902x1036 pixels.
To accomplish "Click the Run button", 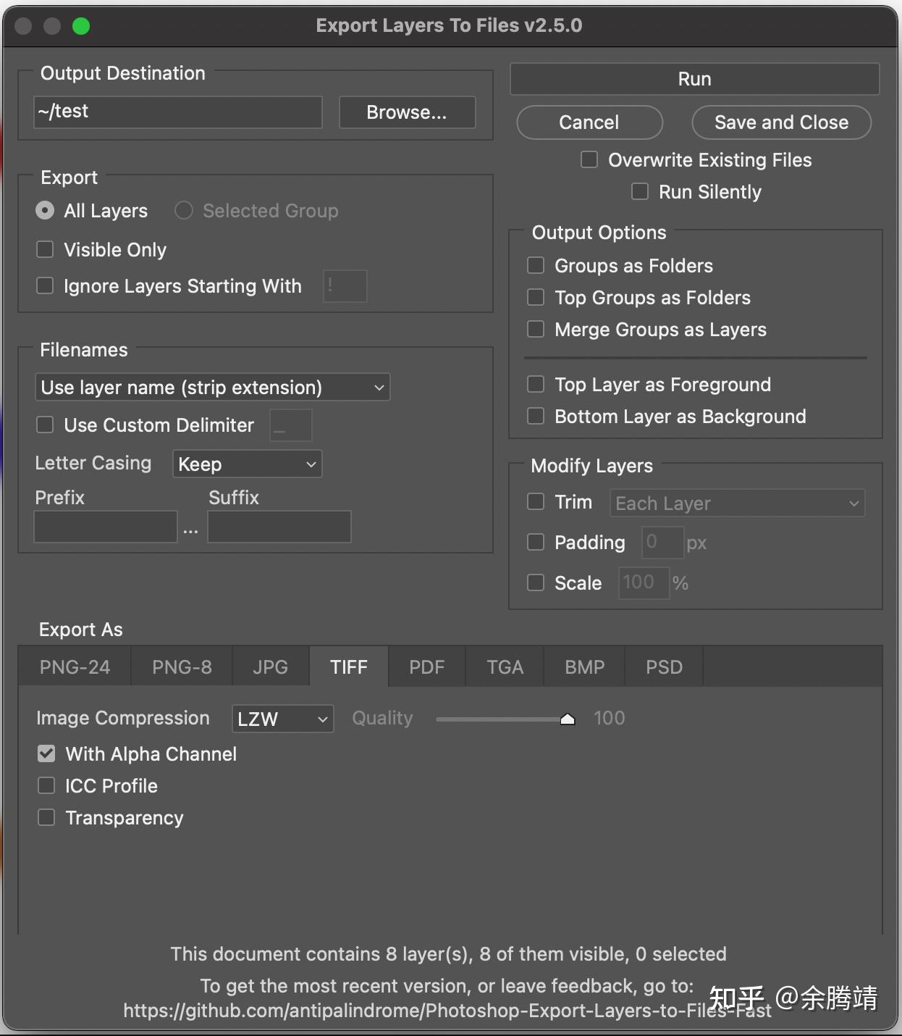I will point(694,79).
